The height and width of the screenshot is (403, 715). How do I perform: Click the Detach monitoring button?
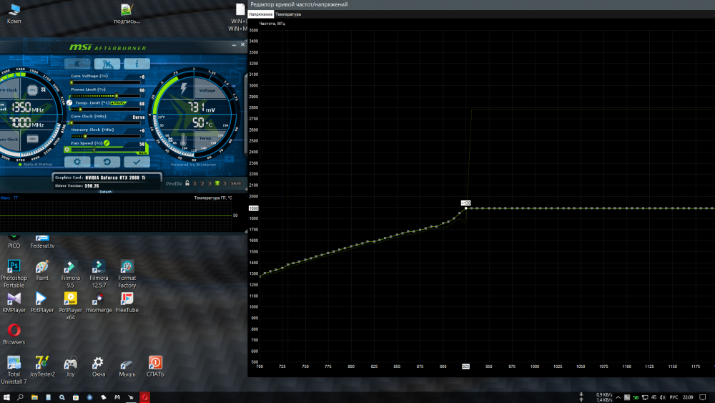(x=105, y=191)
